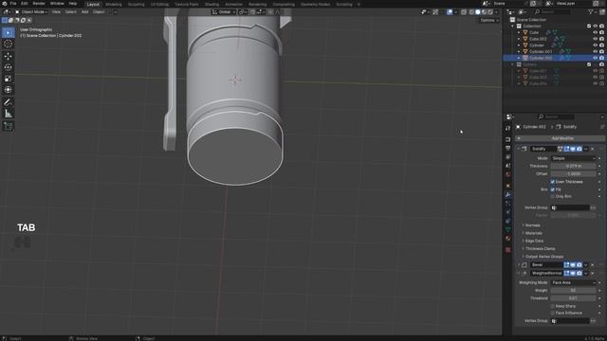The image size is (607, 341).
Task: Open the outliner filter funnel
Action: point(591,12)
